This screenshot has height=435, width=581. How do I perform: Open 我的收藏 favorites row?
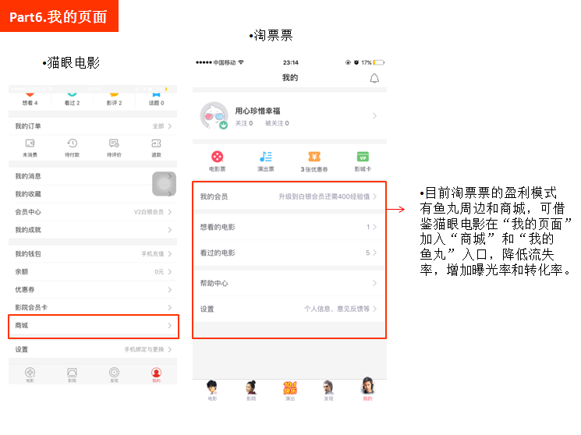click(93, 194)
